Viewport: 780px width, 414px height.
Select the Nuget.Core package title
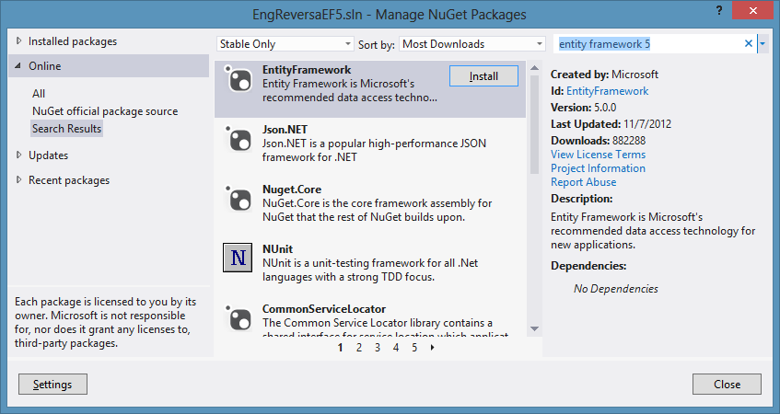pos(292,190)
